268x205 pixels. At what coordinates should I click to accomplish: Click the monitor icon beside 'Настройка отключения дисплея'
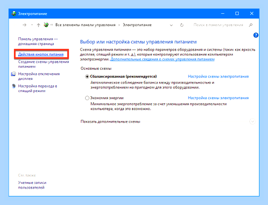[x=13, y=74]
